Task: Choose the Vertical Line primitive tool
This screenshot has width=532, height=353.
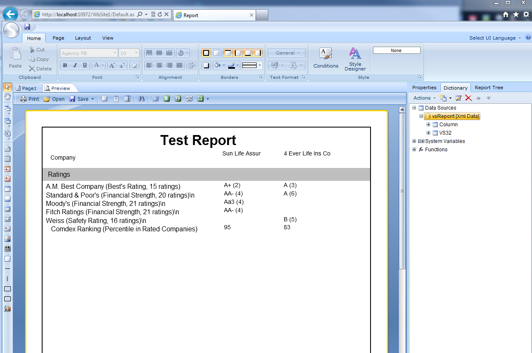Action: pyautogui.click(x=7, y=279)
